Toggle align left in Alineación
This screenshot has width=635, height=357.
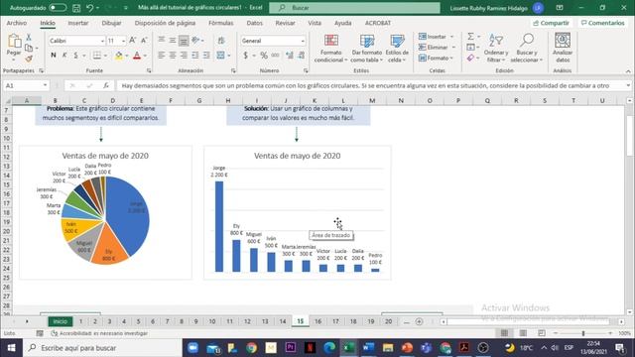pos(161,56)
